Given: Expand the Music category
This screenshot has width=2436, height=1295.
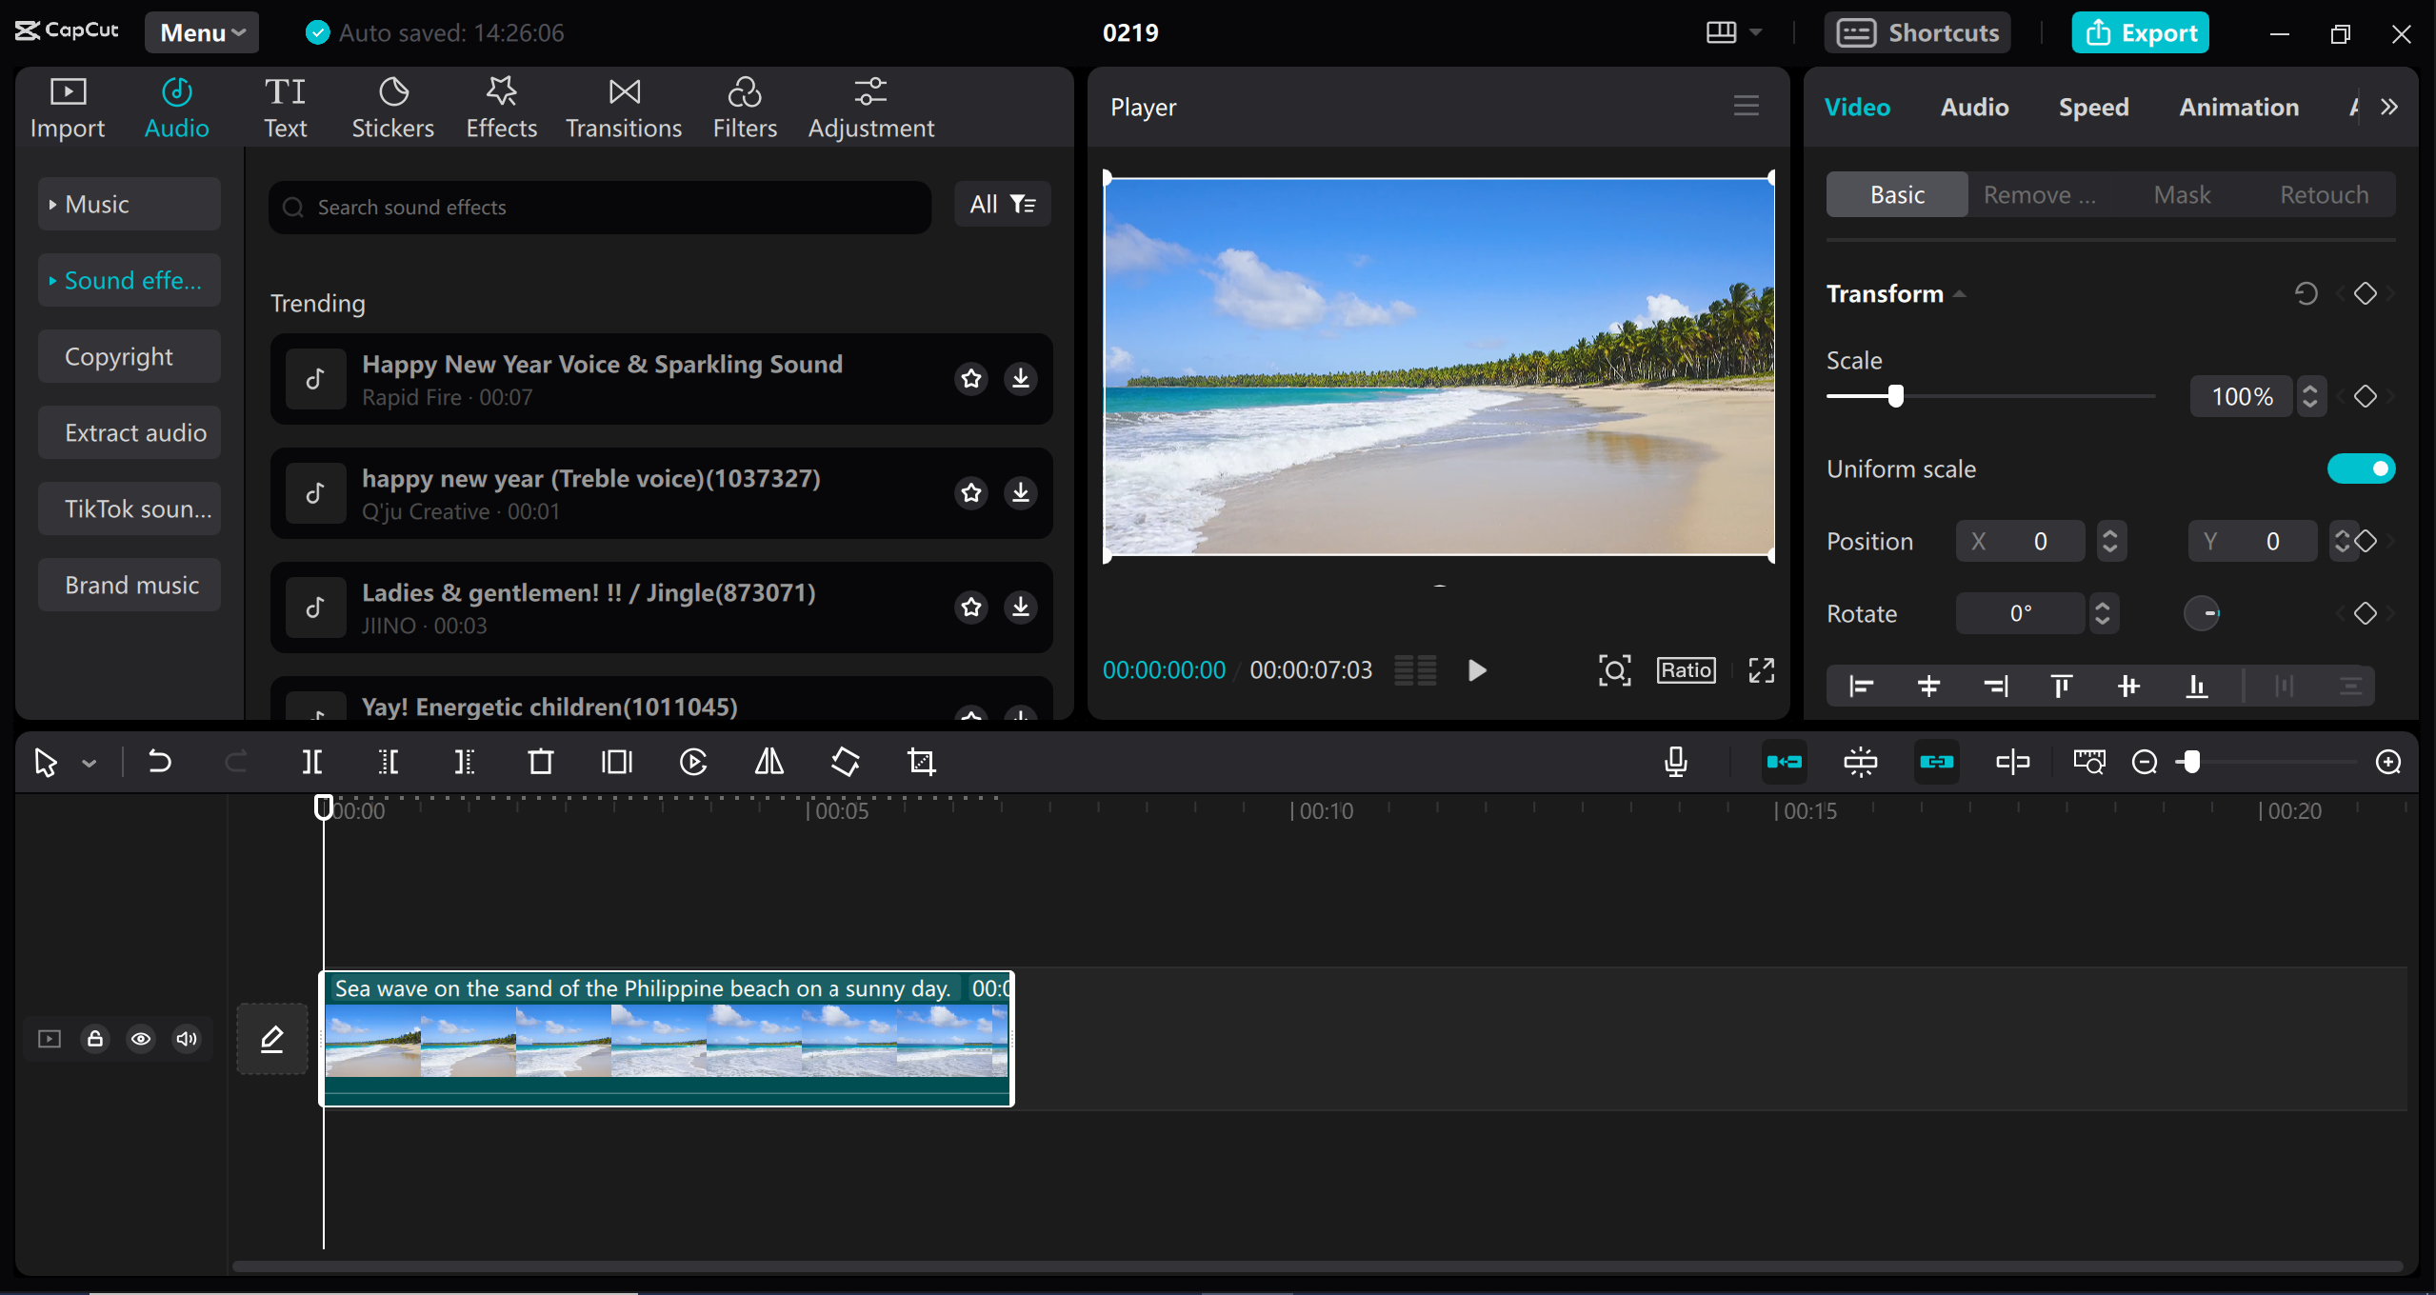Looking at the screenshot, I should pyautogui.click(x=128, y=203).
